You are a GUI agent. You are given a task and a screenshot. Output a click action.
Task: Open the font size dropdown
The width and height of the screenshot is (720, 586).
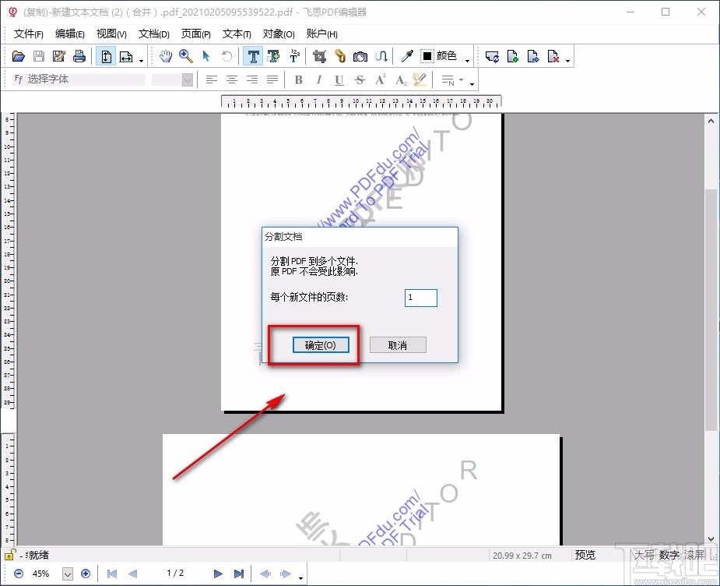187,80
